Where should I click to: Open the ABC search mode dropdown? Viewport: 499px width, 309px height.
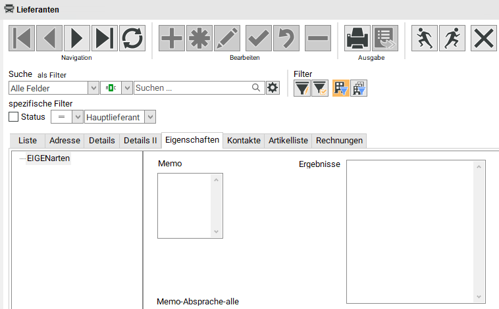click(x=127, y=87)
